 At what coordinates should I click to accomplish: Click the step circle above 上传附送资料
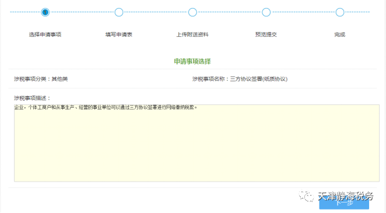pyautogui.click(x=192, y=12)
